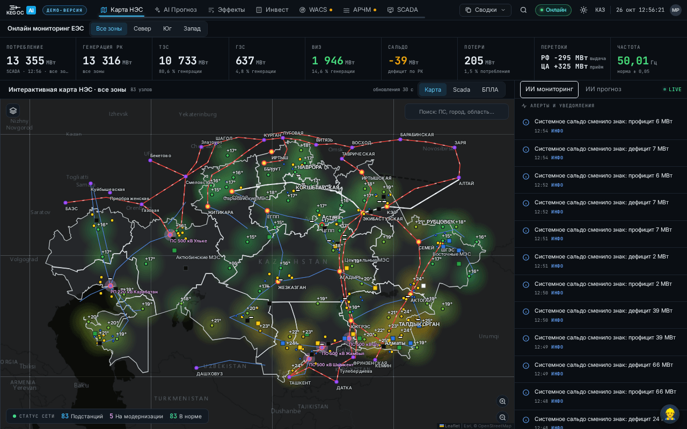Click info icon of 12:50 дефицит 39 МВт alert
Image resolution: width=687 pixels, height=429 pixels.
pyautogui.click(x=526, y=312)
